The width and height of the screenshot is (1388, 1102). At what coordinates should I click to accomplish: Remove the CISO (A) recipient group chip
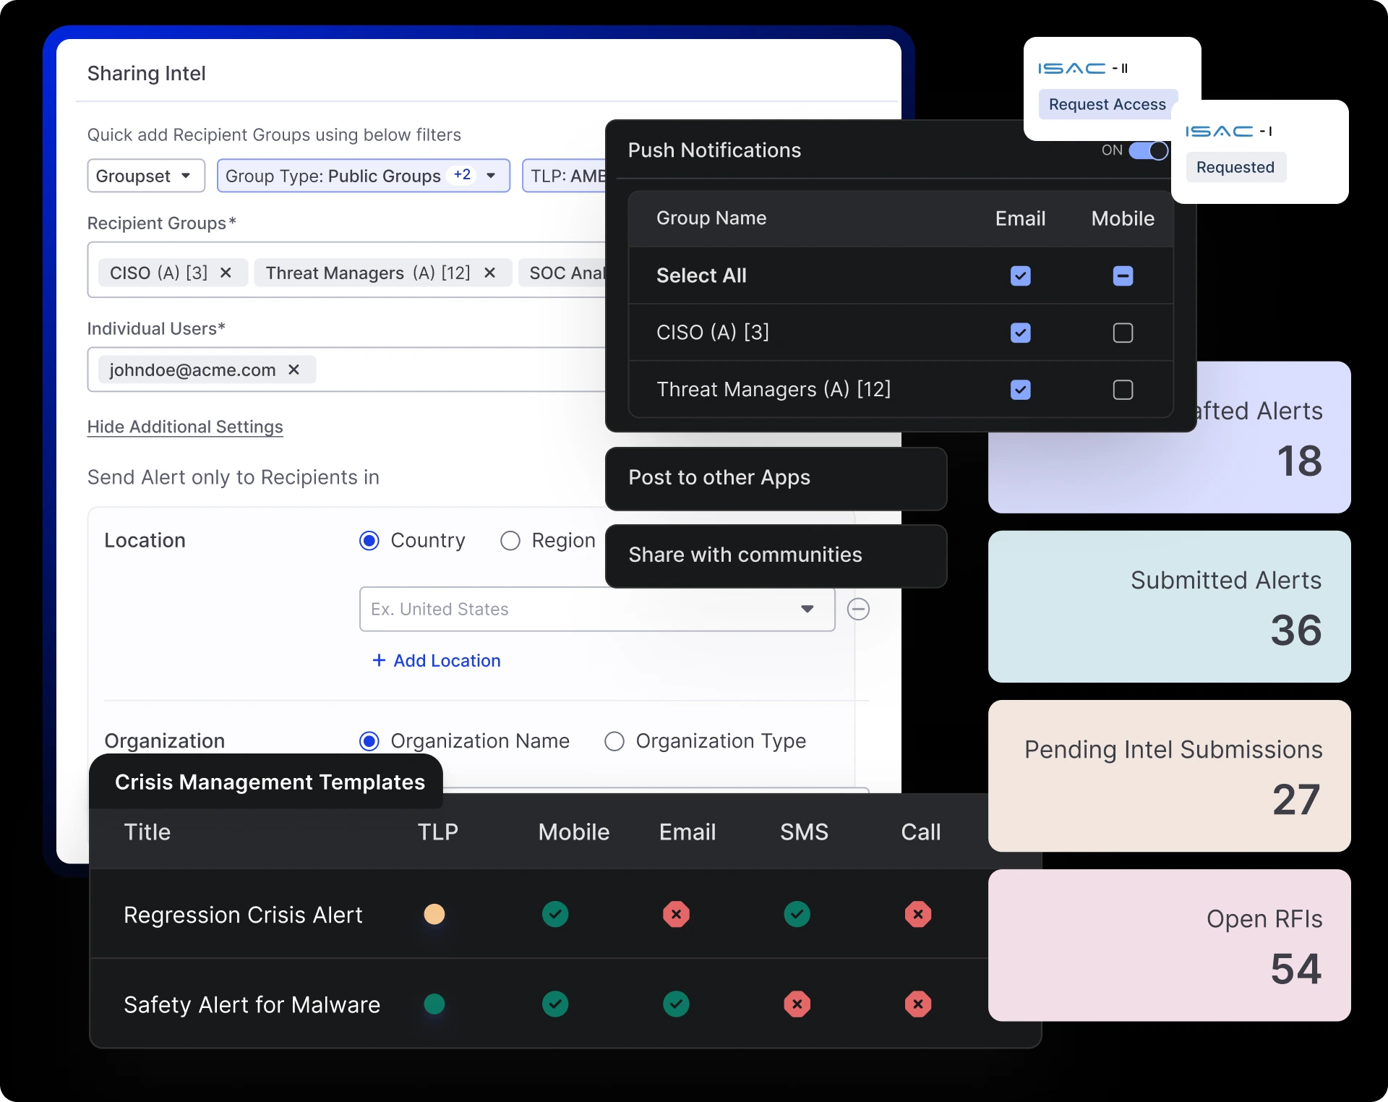tap(226, 273)
